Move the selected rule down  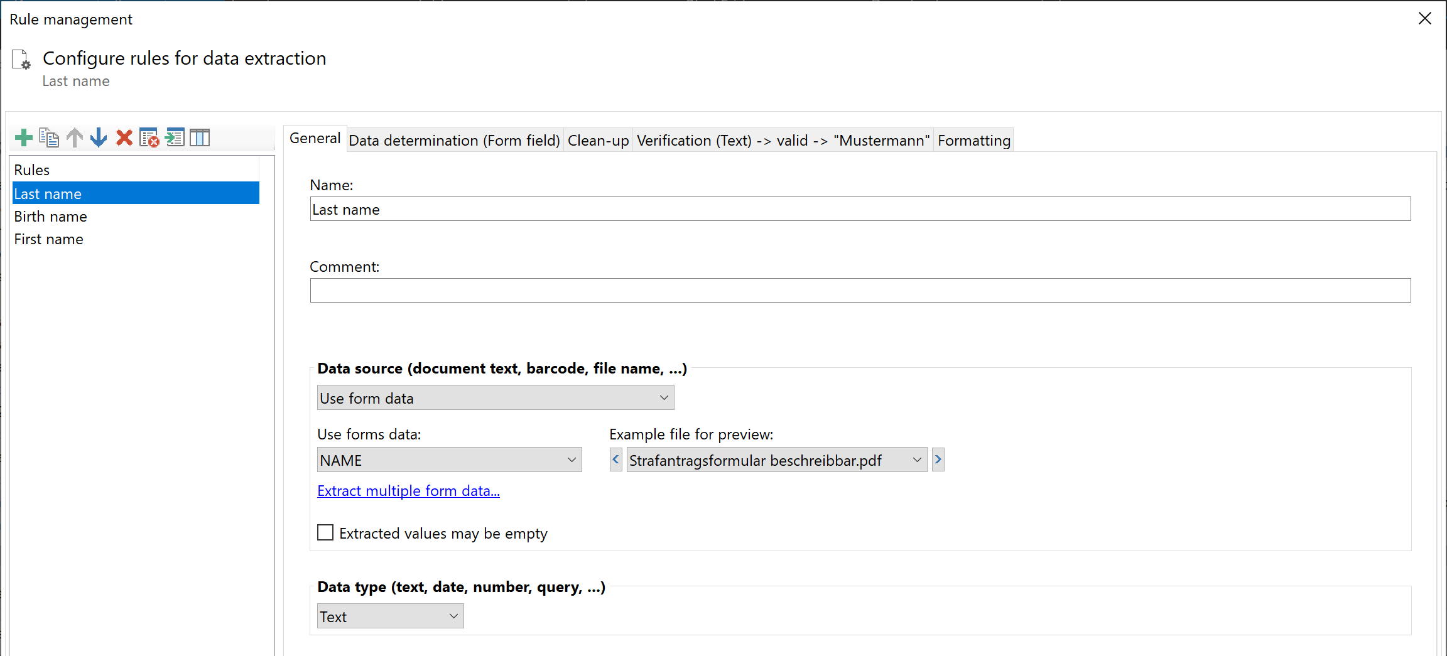[x=99, y=137]
